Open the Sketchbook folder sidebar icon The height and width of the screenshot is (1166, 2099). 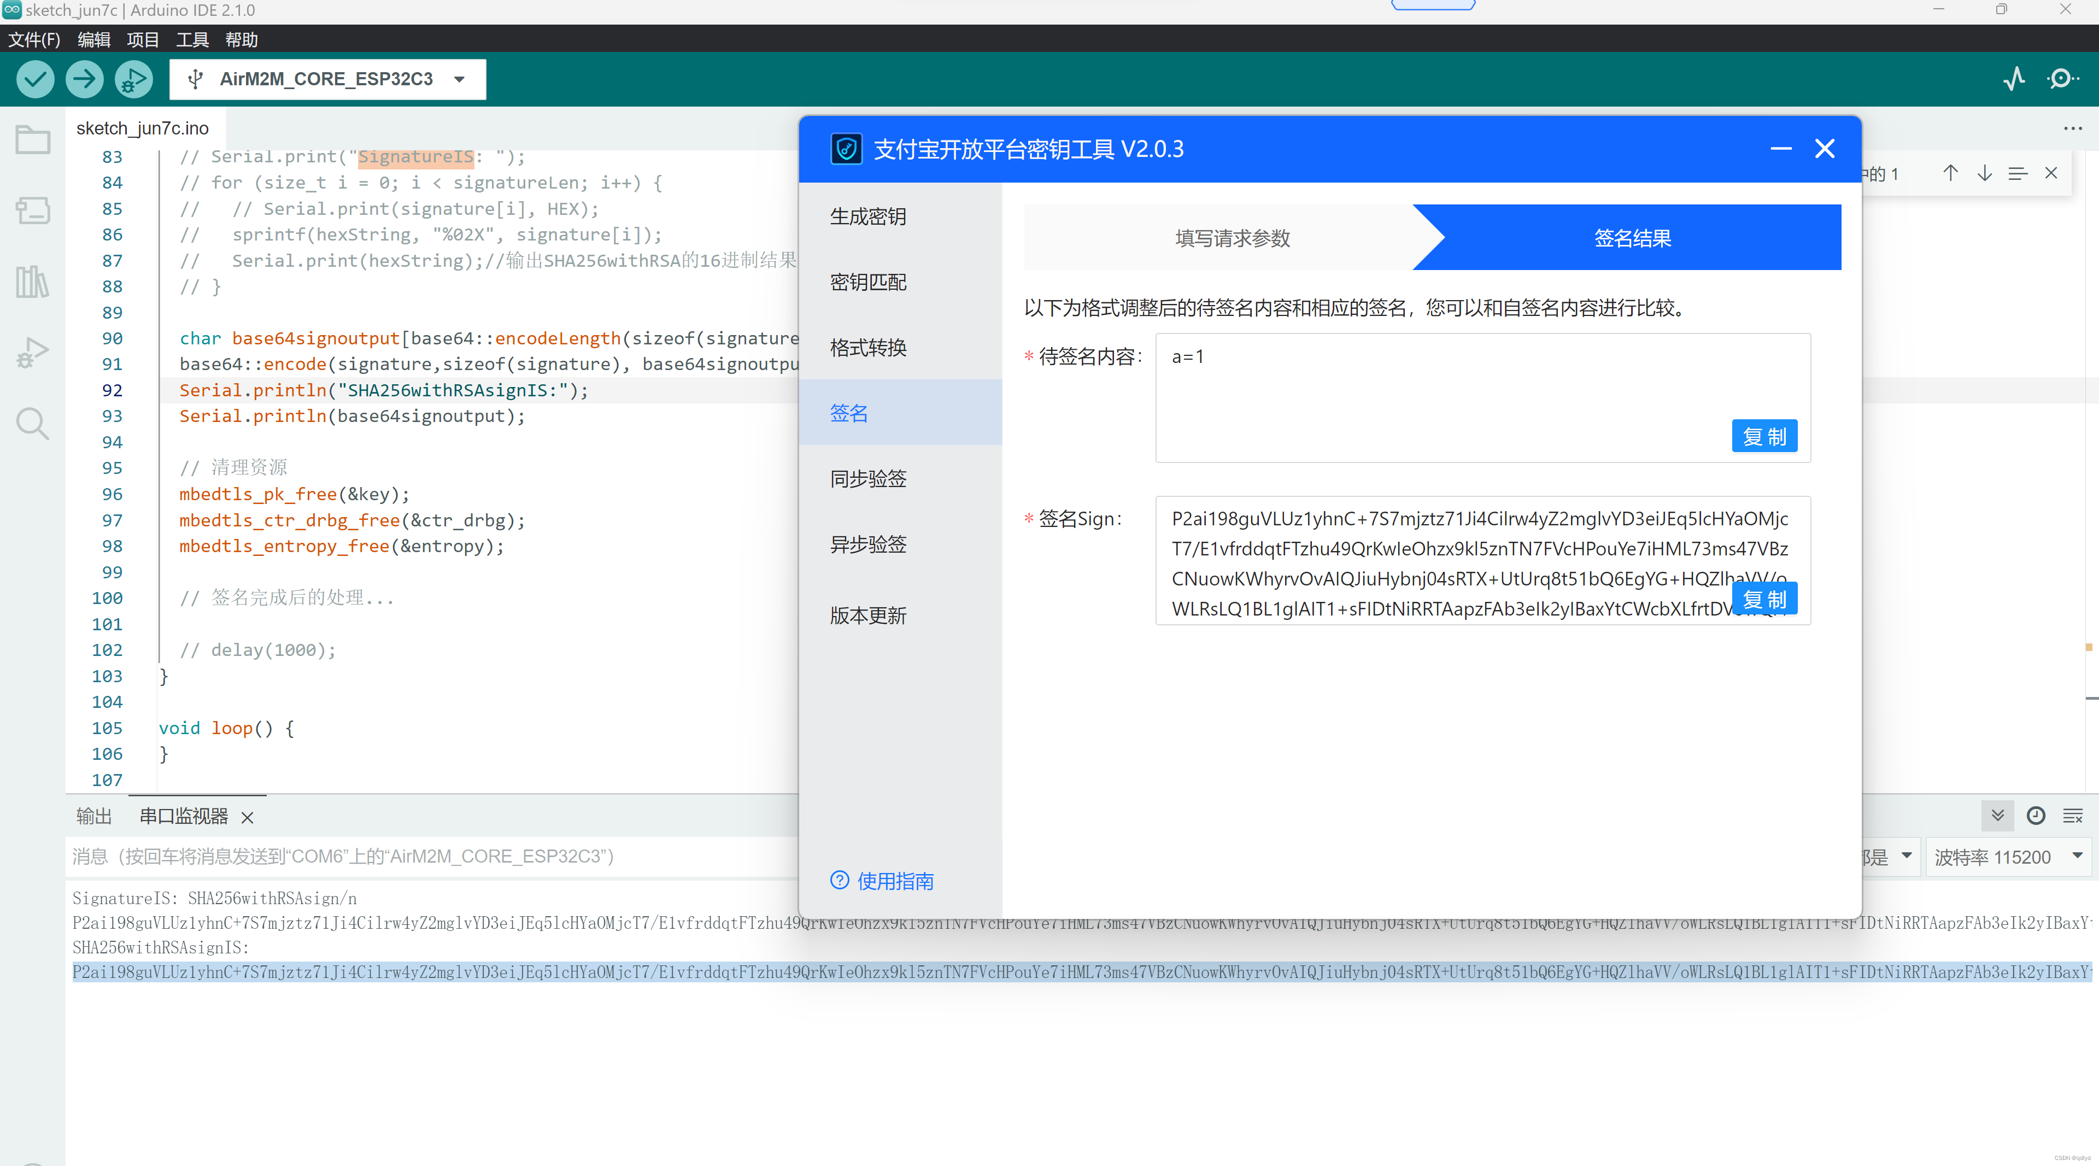click(33, 140)
